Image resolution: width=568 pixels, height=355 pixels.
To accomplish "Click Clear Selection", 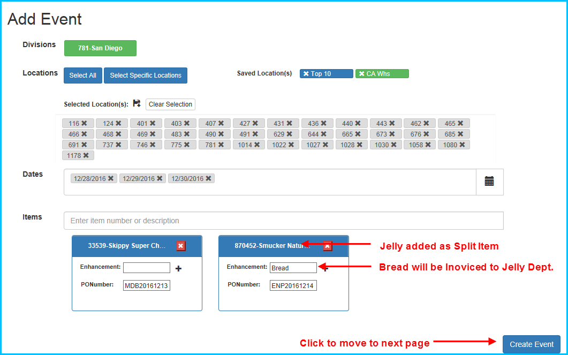I will [x=170, y=104].
